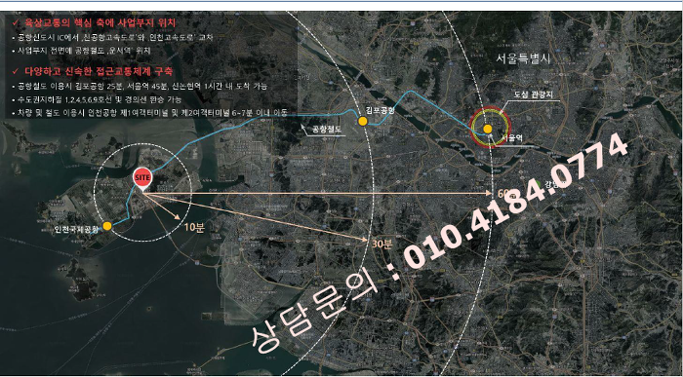The width and height of the screenshot is (683, 377).
Task: Click the bullet mentioning 신공항고속도로 and 인천고속도로
Action: tap(112, 38)
